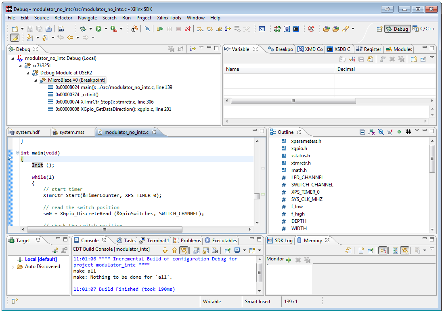The image size is (444, 313).
Task: Open the Xilinx Tools menu
Action: pyautogui.click(x=169, y=18)
